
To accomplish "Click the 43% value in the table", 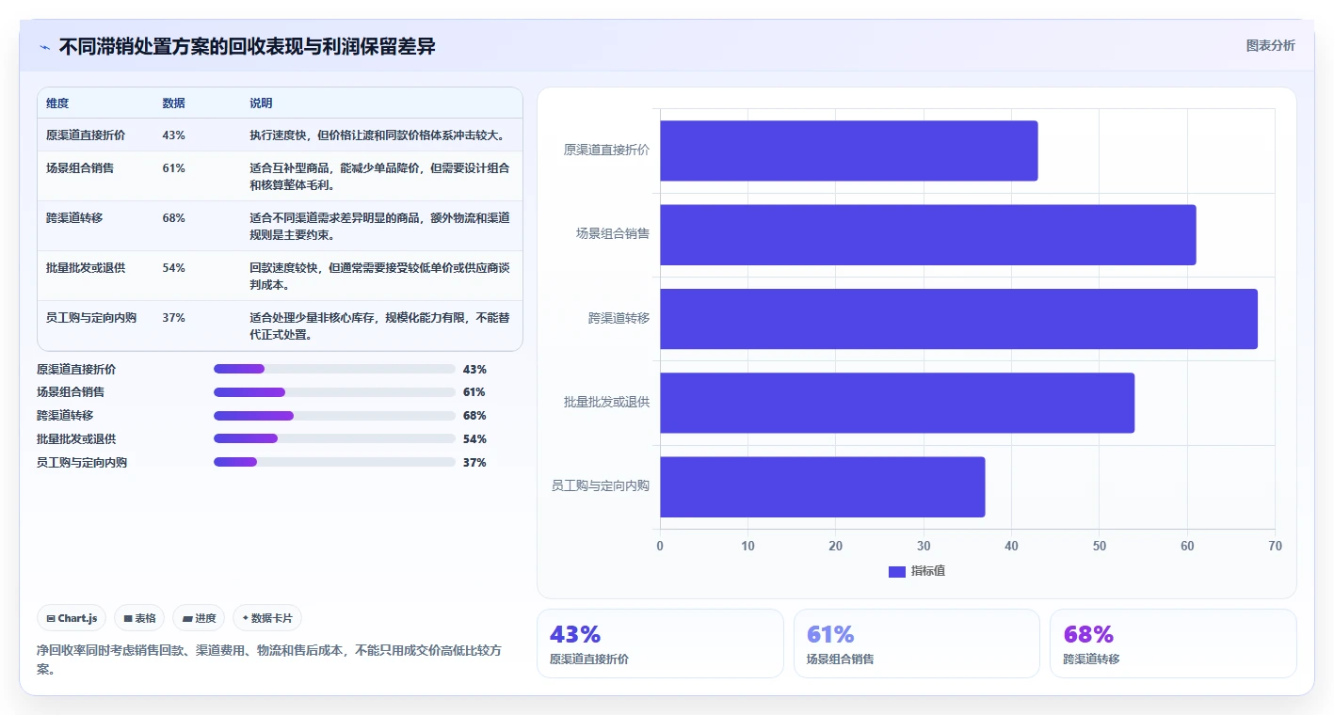I will pyautogui.click(x=173, y=135).
